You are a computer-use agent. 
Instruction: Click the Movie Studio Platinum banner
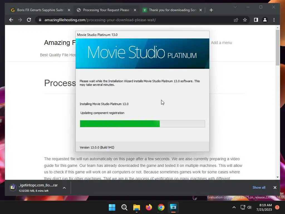pos(142,53)
